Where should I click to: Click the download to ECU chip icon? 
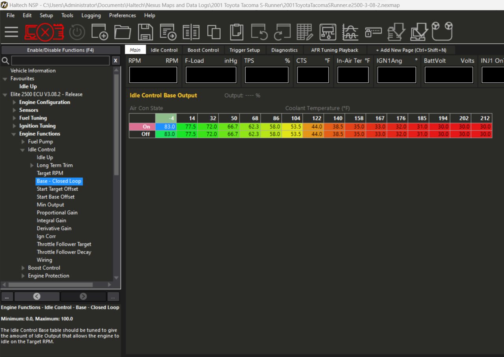[x=396, y=32]
